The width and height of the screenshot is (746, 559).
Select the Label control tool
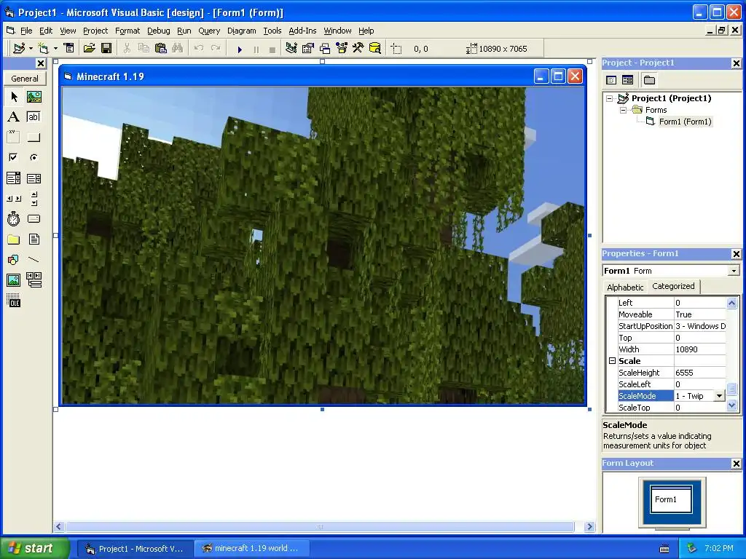click(14, 117)
